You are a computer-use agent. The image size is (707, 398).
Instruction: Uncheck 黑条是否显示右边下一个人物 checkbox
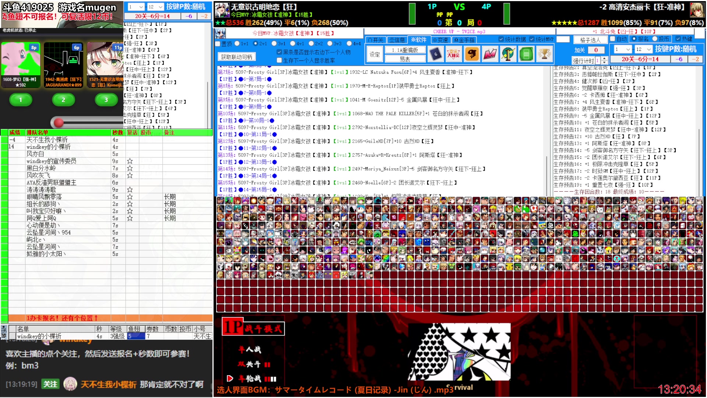279,52
